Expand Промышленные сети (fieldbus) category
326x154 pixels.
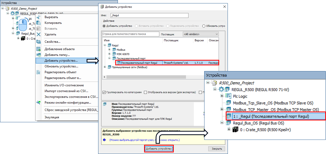[x=105, y=67]
